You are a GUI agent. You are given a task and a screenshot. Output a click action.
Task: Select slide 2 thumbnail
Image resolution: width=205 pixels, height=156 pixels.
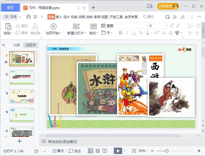[22, 78]
